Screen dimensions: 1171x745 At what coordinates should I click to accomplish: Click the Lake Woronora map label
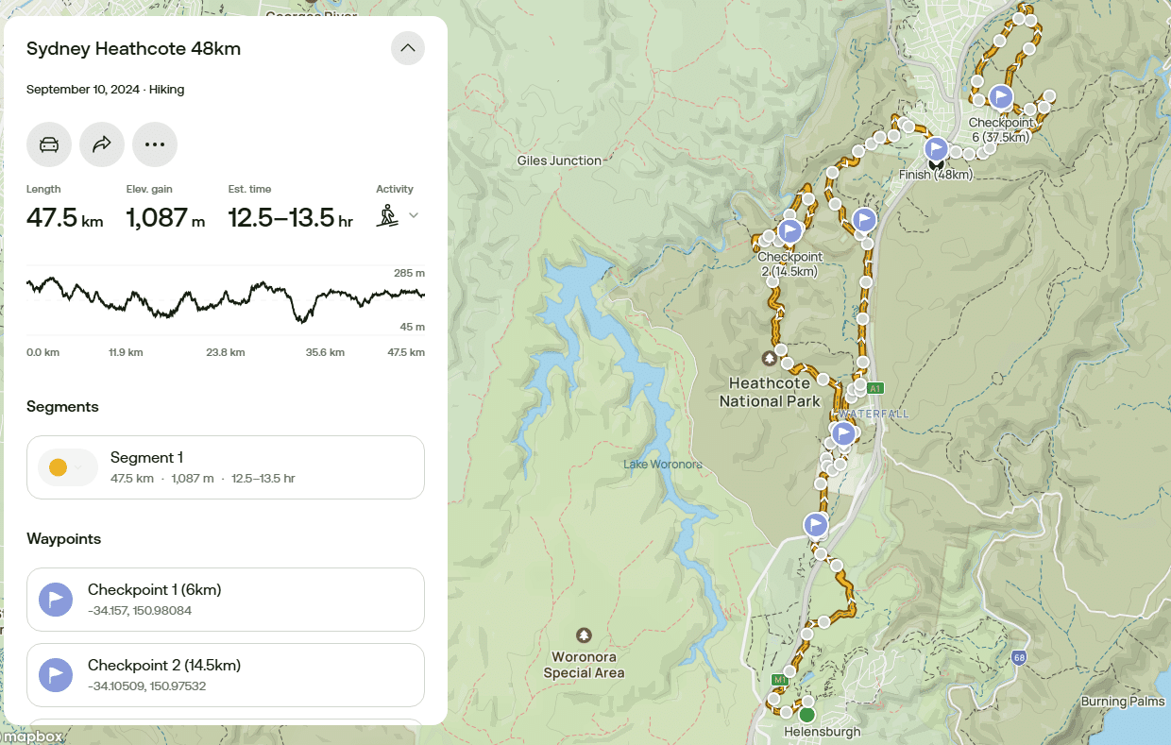pyautogui.click(x=662, y=464)
